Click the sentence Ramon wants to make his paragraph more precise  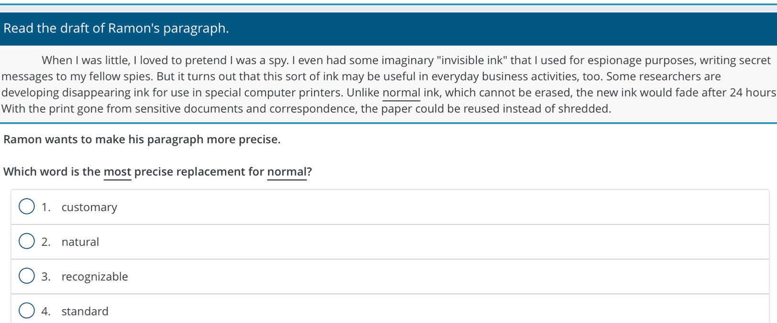[x=142, y=140]
